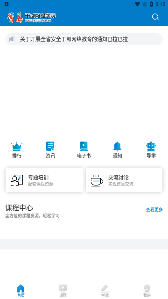Tap the 查看更多 link

pos(154,210)
